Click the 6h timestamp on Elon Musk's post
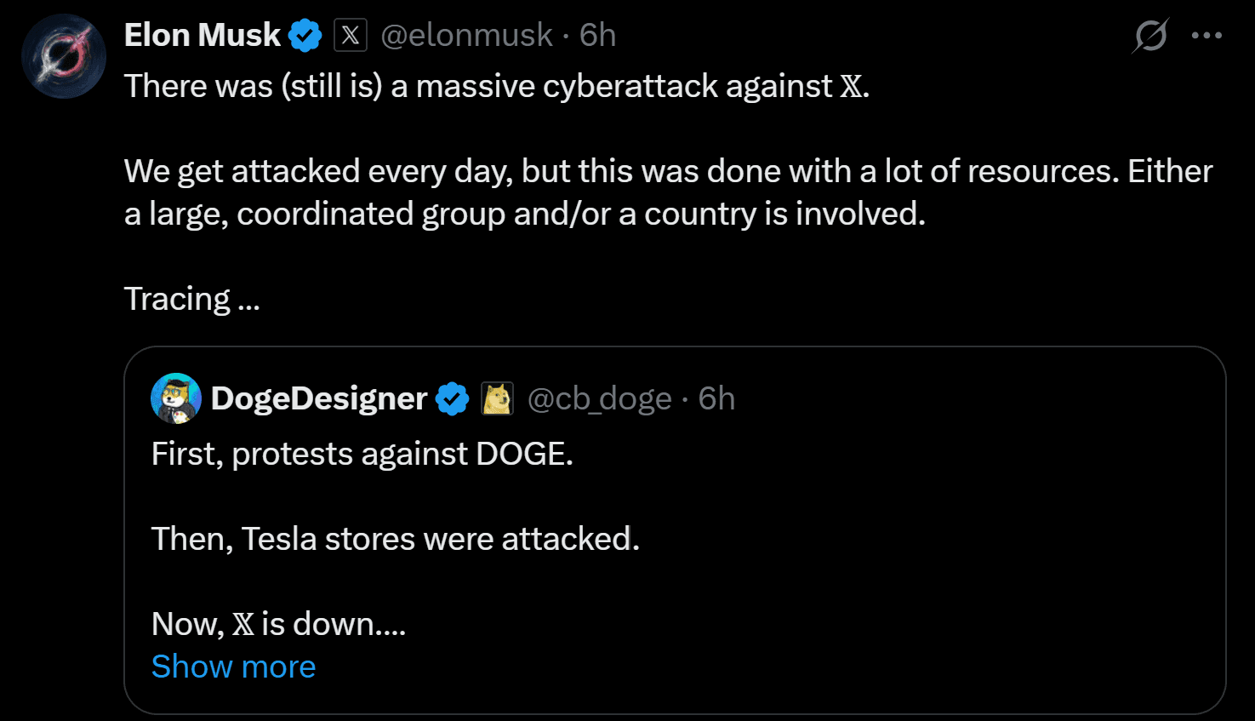Image resolution: width=1255 pixels, height=721 pixels. click(597, 35)
